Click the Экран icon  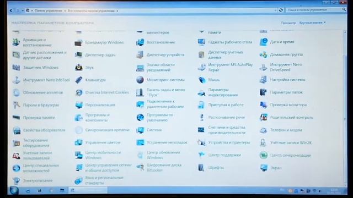[x=264, y=168]
